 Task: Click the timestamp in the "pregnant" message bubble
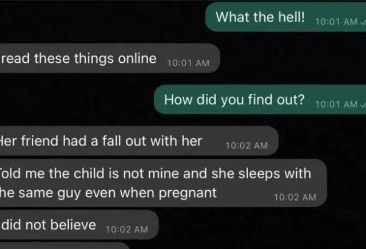(x=295, y=198)
